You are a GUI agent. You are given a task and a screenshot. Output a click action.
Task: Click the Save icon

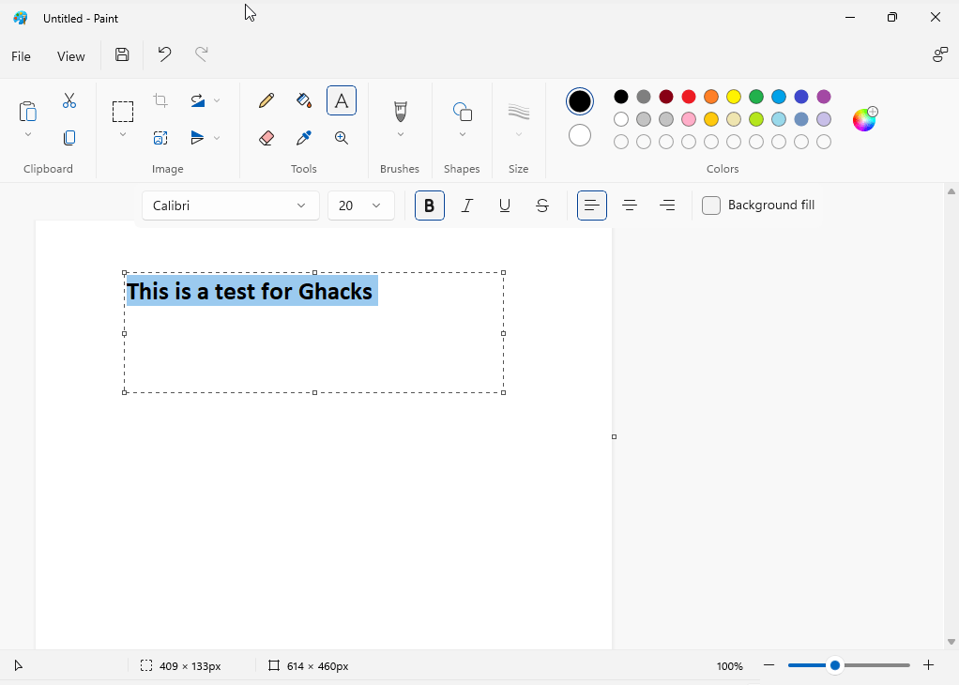(x=121, y=55)
